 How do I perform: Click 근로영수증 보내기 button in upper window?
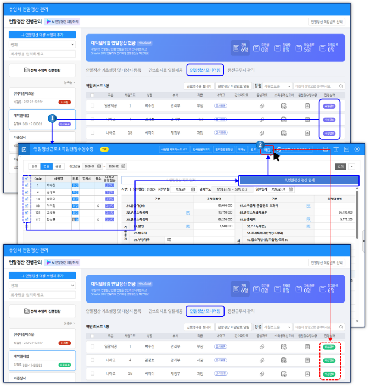click(199, 86)
